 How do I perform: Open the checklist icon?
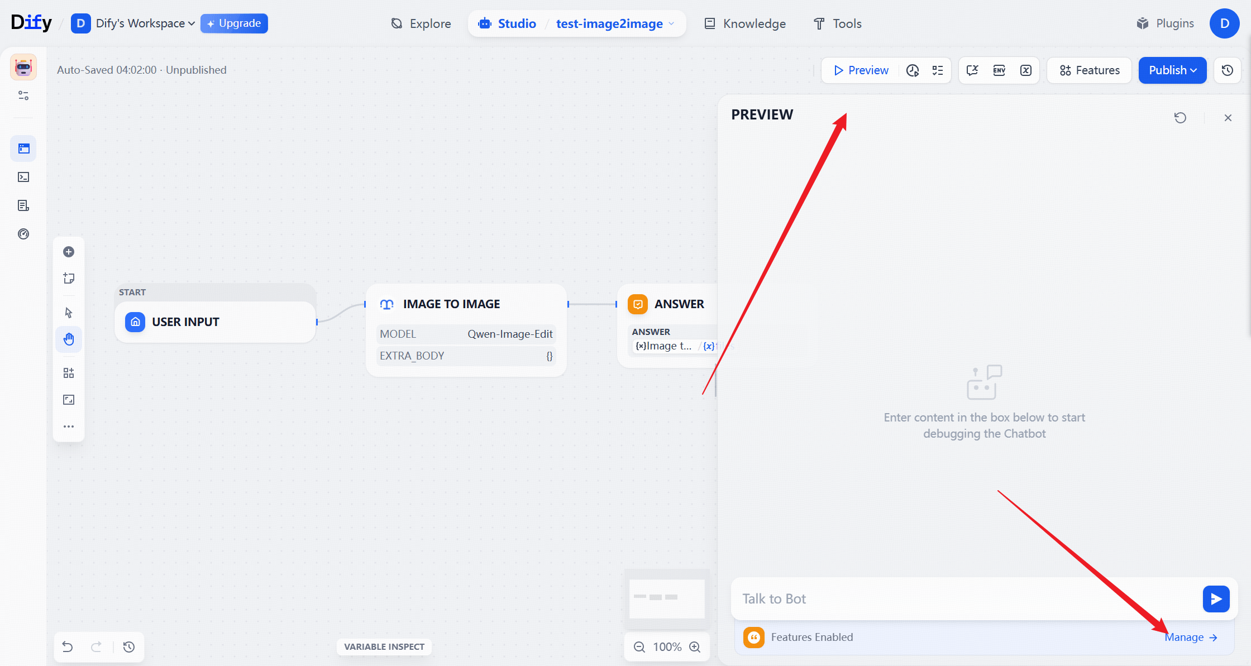click(x=938, y=70)
